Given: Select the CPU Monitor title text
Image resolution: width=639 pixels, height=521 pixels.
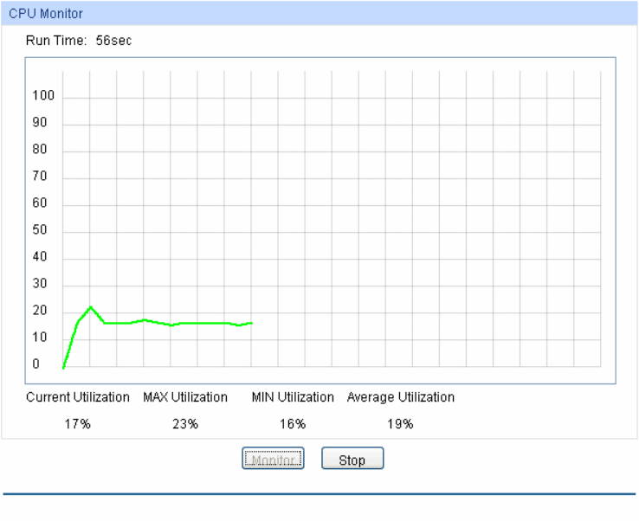Looking at the screenshot, I should tap(46, 14).
